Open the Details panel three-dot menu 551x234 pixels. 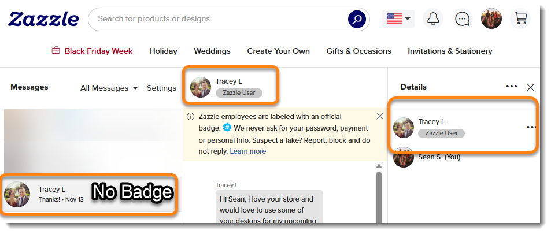click(511, 87)
